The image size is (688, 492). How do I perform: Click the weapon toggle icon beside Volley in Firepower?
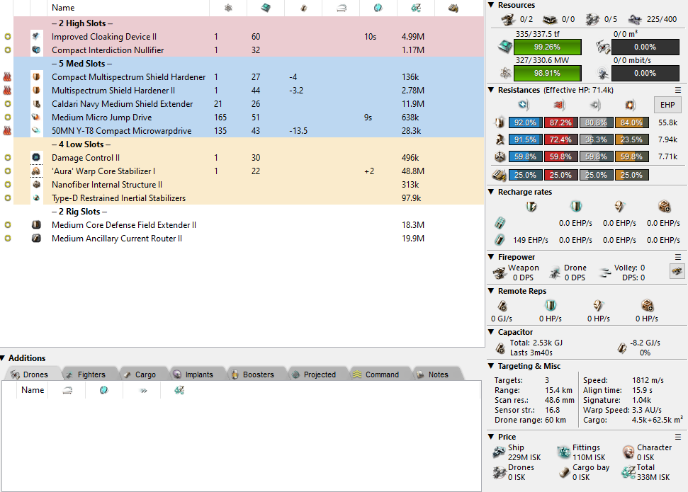tap(677, 271)
